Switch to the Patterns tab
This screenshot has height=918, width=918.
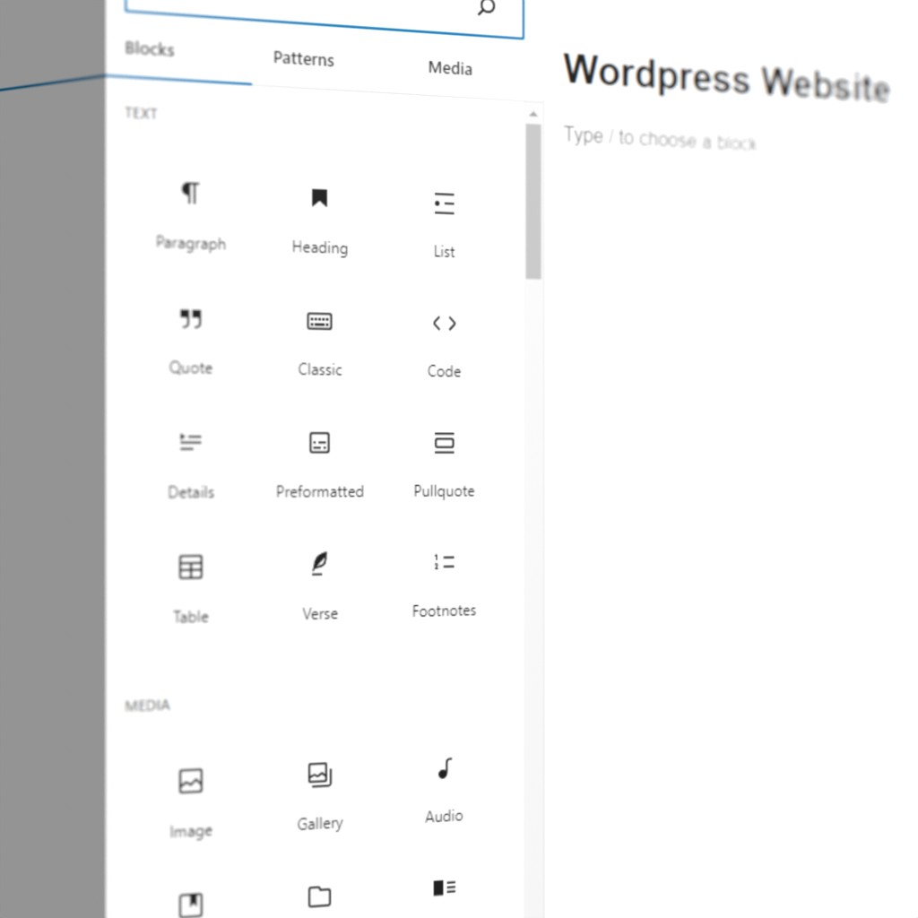click(x=303, y=59)
